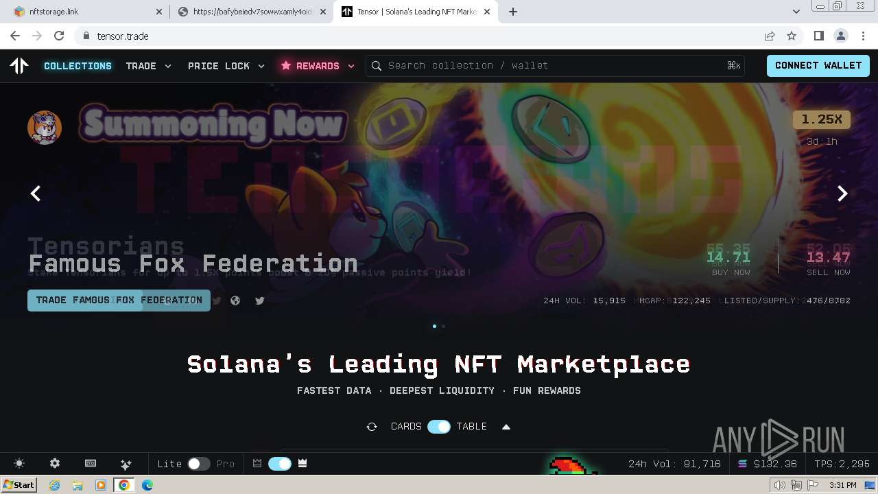
Task: Open the collection website globe icon
Action: (x=235, y=301)
